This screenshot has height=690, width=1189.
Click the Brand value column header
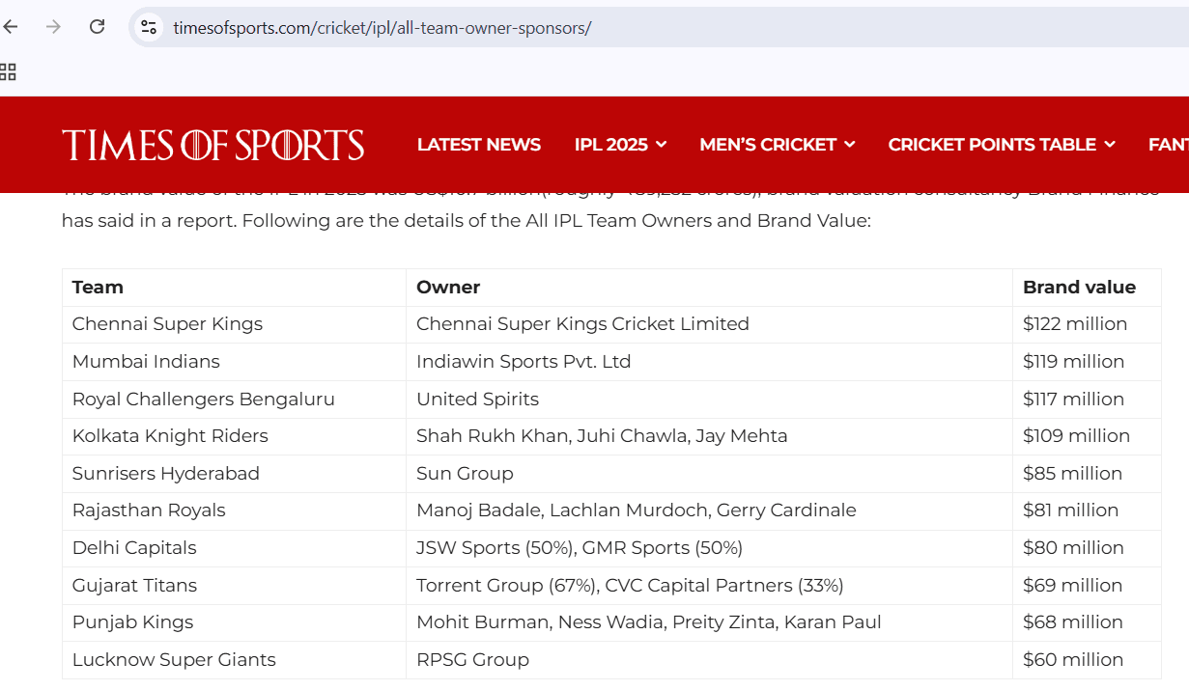(1079, 287)
